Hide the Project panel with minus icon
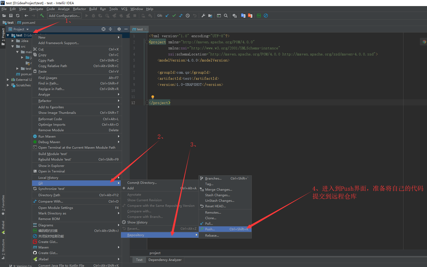The image size is (427, 267). point(126,29)
